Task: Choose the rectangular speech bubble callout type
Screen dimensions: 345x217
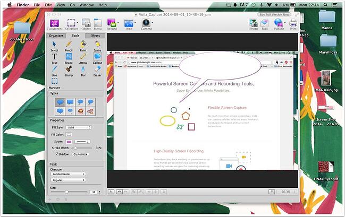Action: click(x=70, y=102)
